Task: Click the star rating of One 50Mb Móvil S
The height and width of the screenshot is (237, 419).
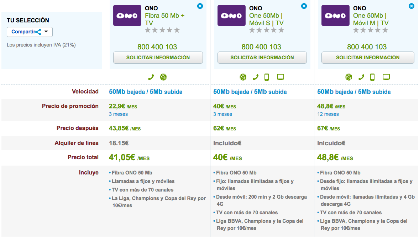Action: click(x=266, y=30)
